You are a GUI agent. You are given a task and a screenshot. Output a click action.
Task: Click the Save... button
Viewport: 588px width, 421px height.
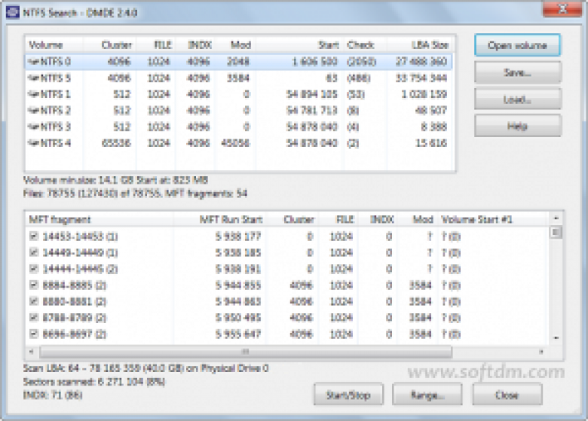click(517, 72)
